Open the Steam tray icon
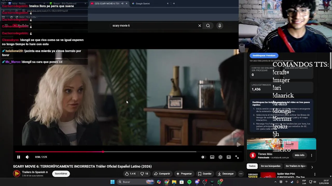Image resolution: width=332 pixels, height=186 pixels. (292, 182)
